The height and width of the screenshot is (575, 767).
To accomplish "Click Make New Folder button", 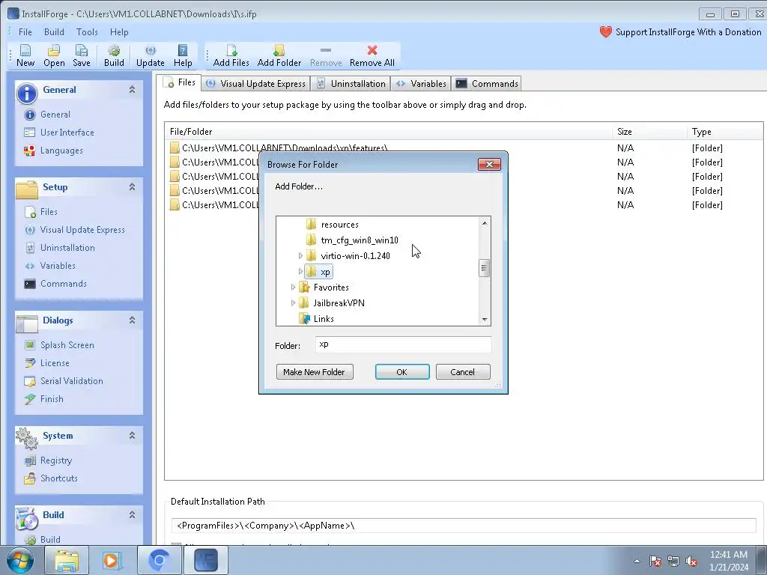I will pos(315,372).
